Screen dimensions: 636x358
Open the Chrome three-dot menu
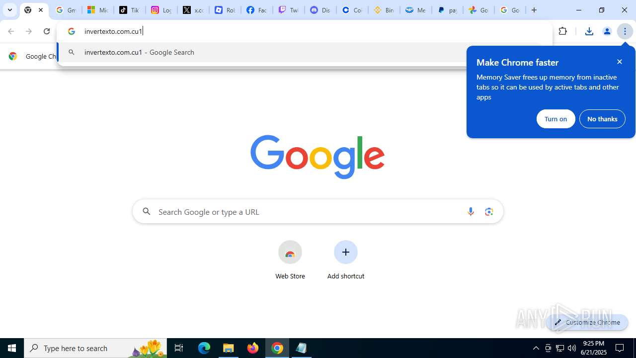625,31
